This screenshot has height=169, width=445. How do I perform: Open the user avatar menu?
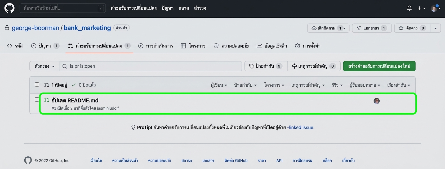point(436,8)
